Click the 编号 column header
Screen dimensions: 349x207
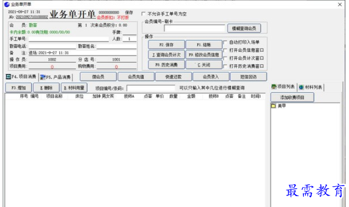pos(34,96)
